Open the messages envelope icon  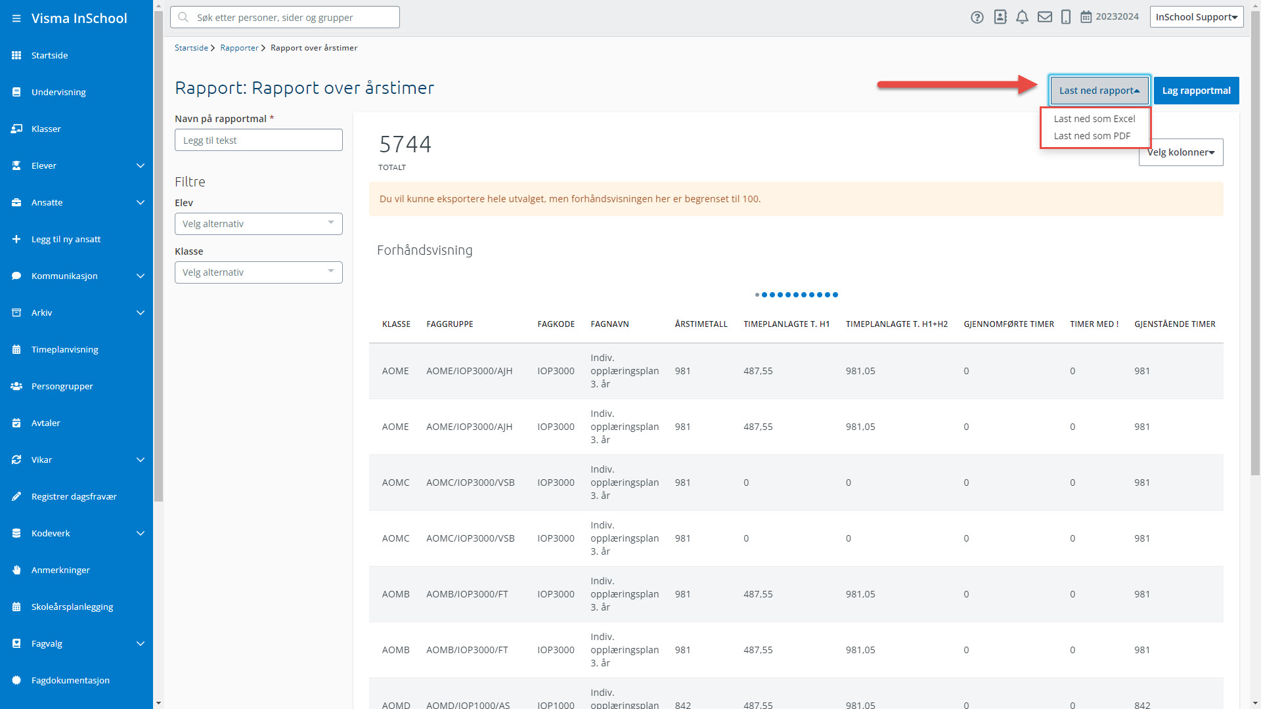tap(1045, 17)
